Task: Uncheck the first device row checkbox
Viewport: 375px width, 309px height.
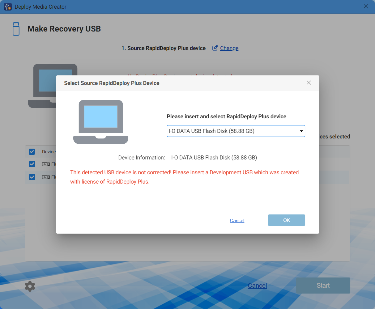Action: point(32,164)
